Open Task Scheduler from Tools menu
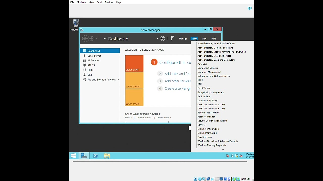Screen dimensions: 323x181 [205, 137]
